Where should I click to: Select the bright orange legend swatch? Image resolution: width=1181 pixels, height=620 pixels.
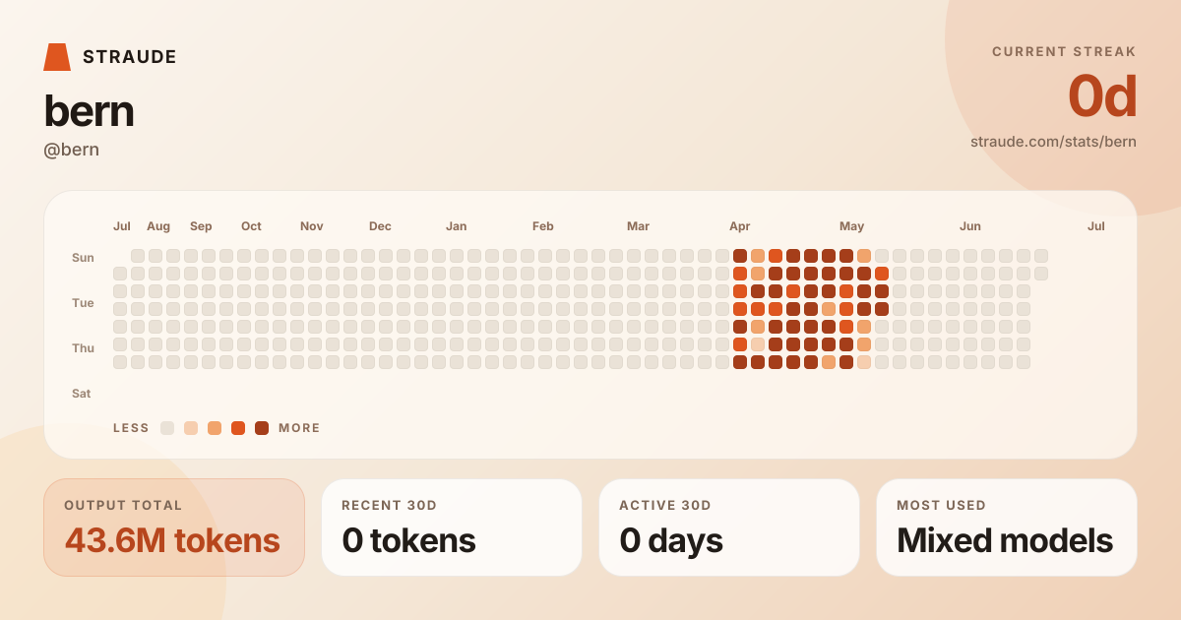[238, 428]
